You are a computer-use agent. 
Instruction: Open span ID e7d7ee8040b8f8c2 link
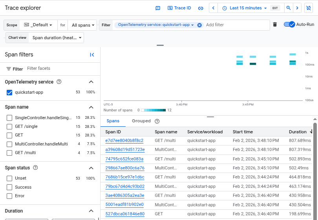click(124, 140)
